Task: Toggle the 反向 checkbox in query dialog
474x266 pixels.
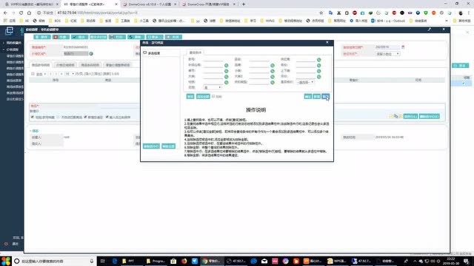Action: pos(213,97)
